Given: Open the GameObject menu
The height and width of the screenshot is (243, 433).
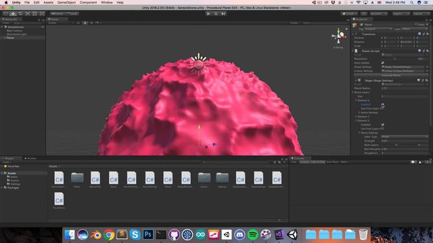Looking at the screenshot, I should click(x=66, y=3).
